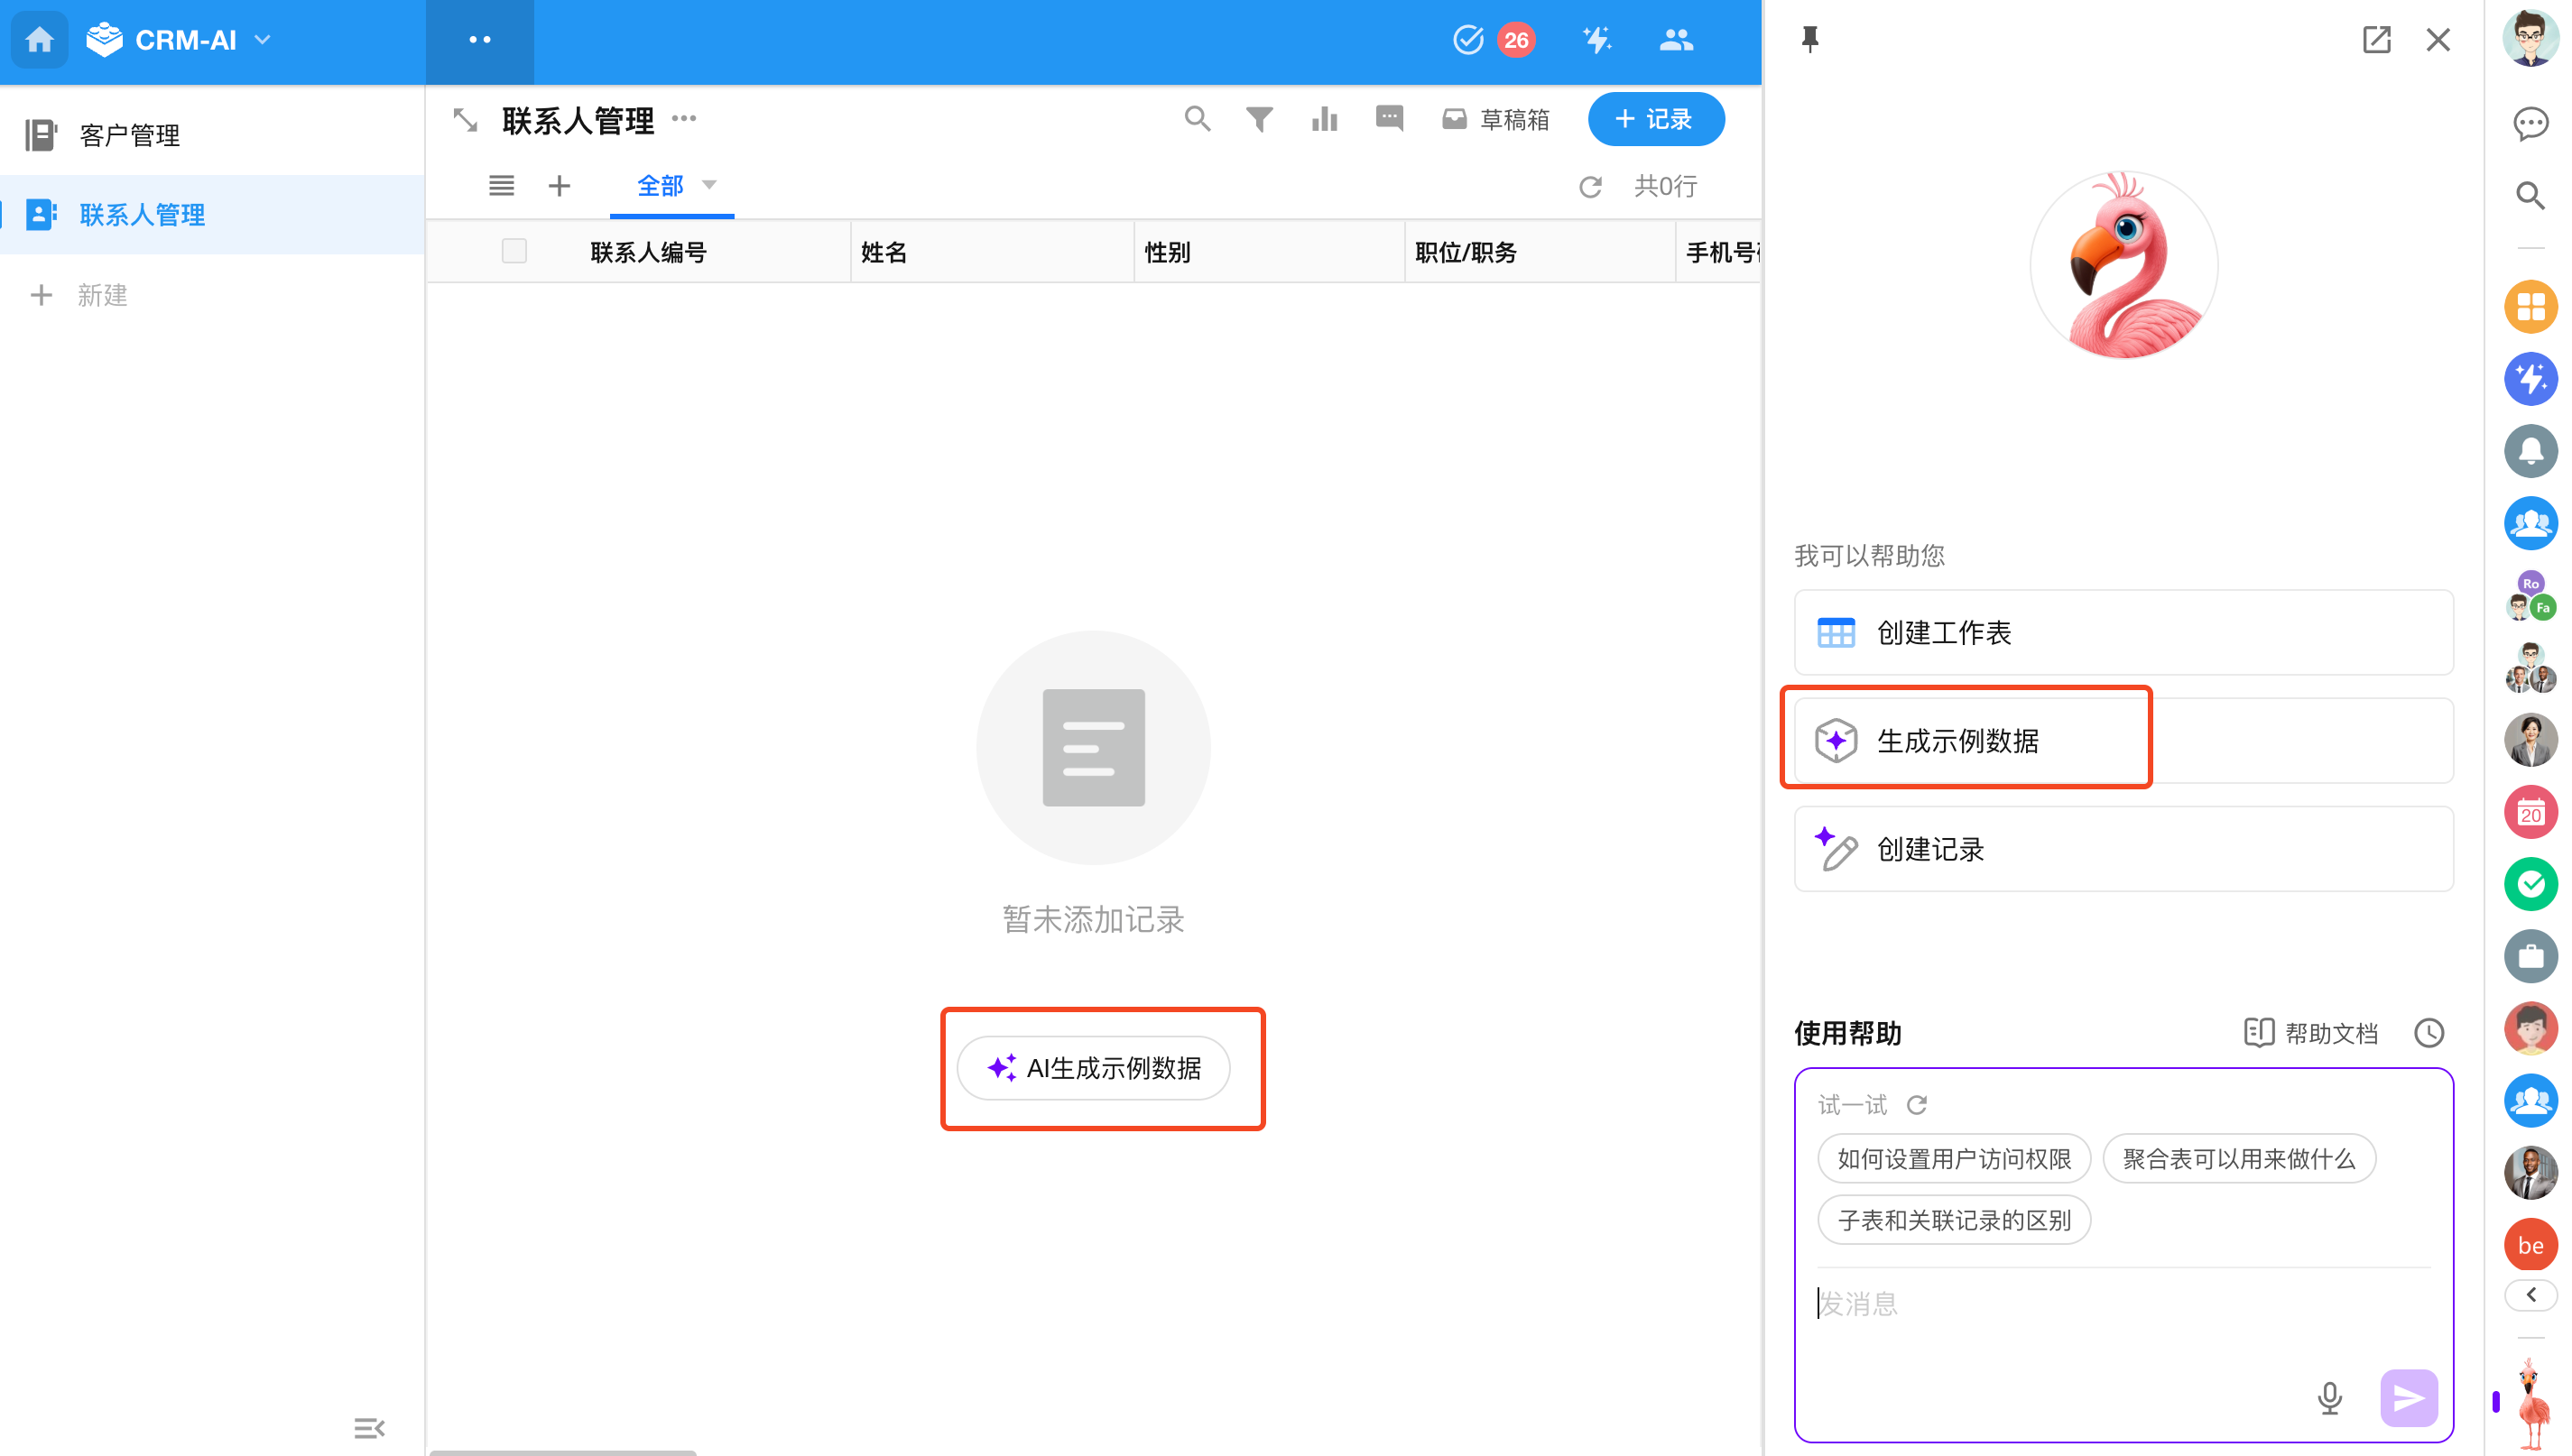Click the microphone voice input icon

2329,1397
